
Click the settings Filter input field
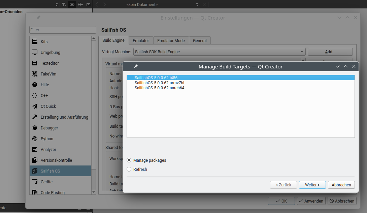click(60, 30)
